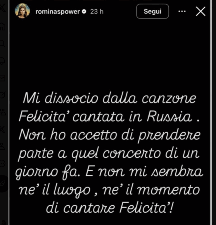Open Profile with the person icon
Image resolution: width=216 pixels, height=225 pixels.
pyautogui.click(x=2, y=146)
